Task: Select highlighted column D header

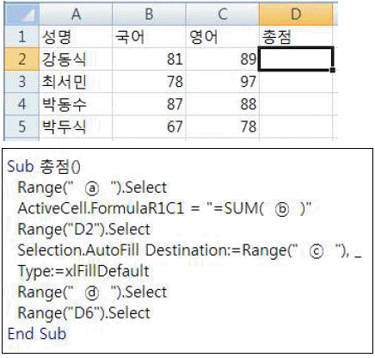Action: tap(296, 14)
